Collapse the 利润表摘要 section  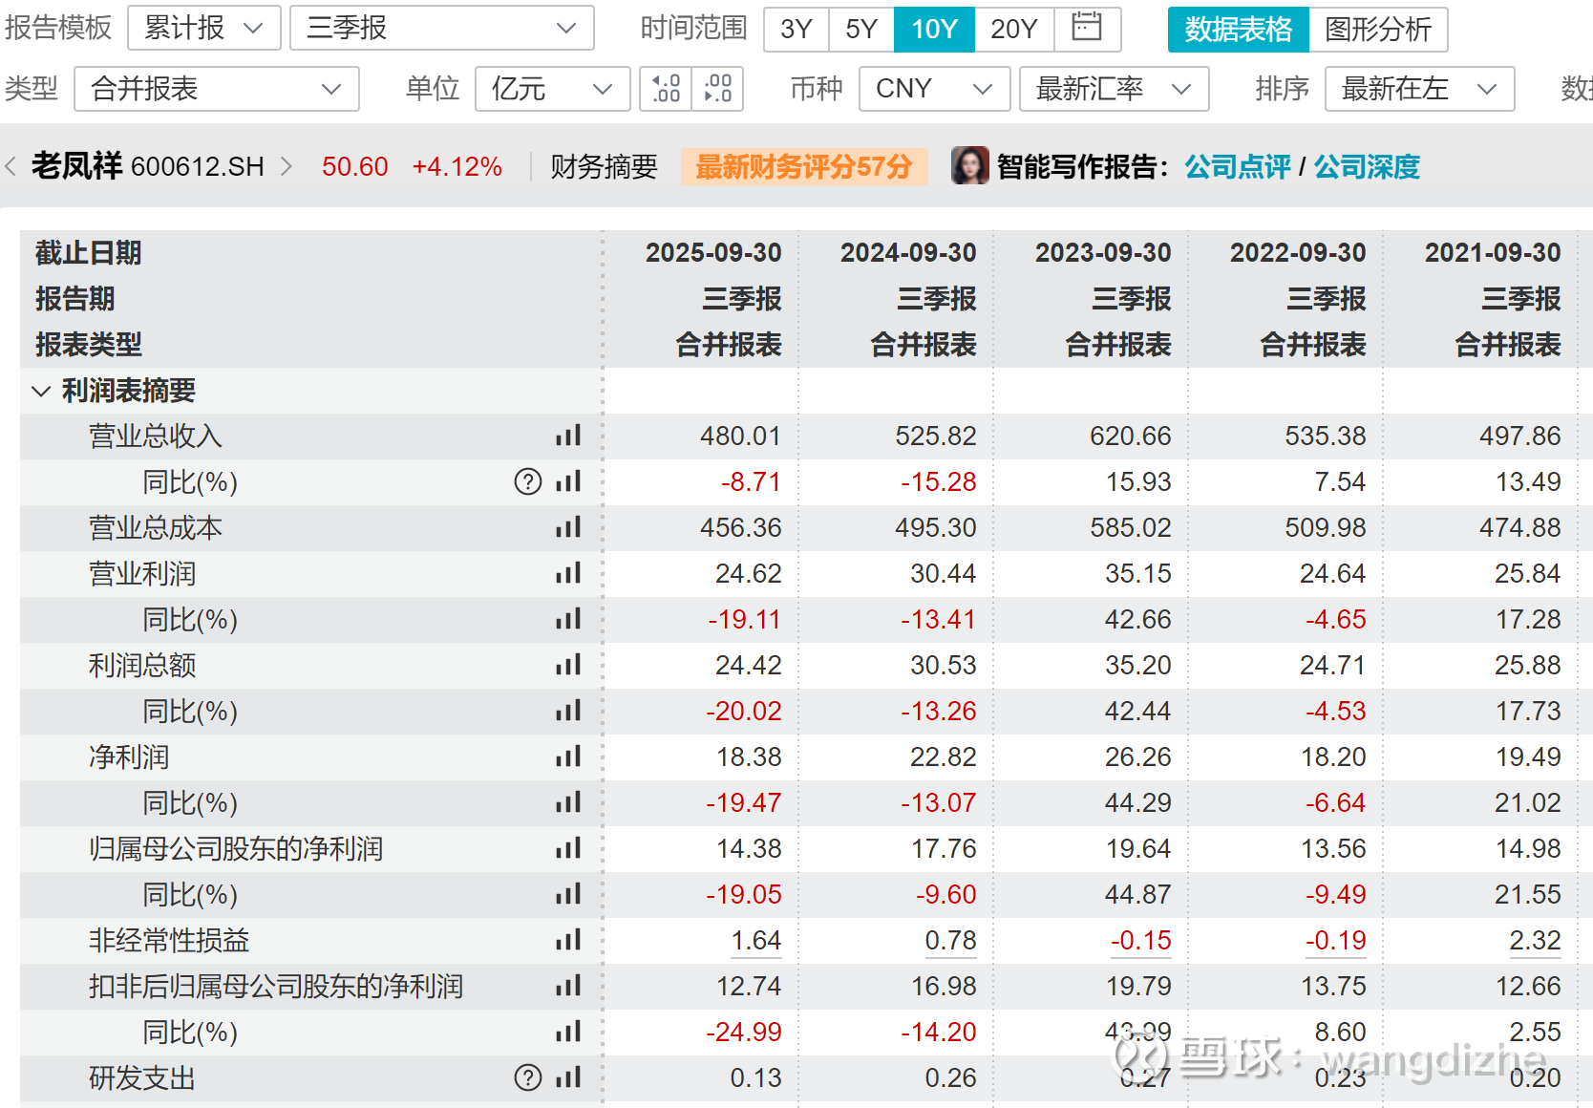(41, 391)
